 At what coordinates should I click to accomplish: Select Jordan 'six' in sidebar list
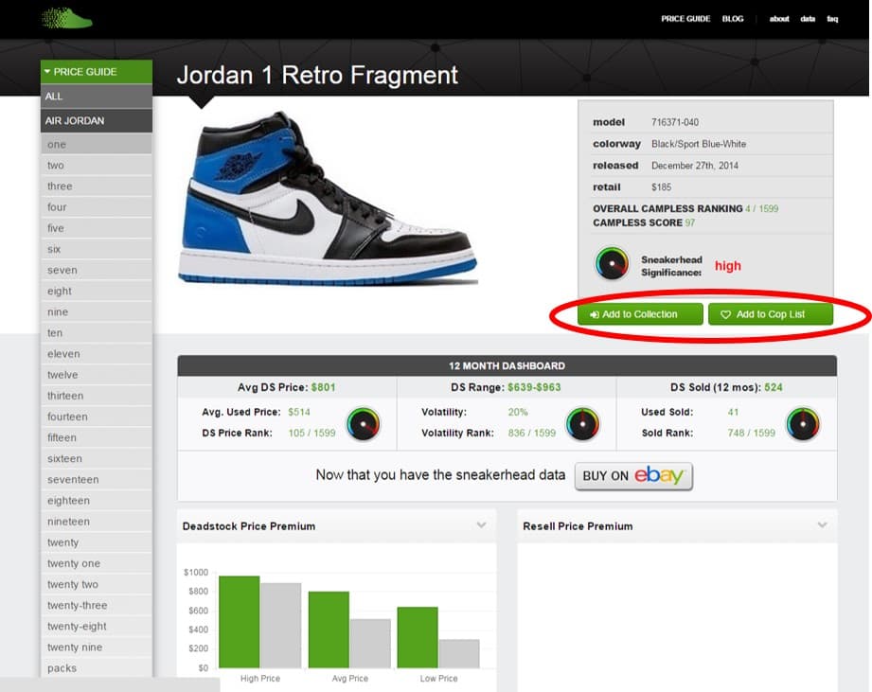coord(97,249)
